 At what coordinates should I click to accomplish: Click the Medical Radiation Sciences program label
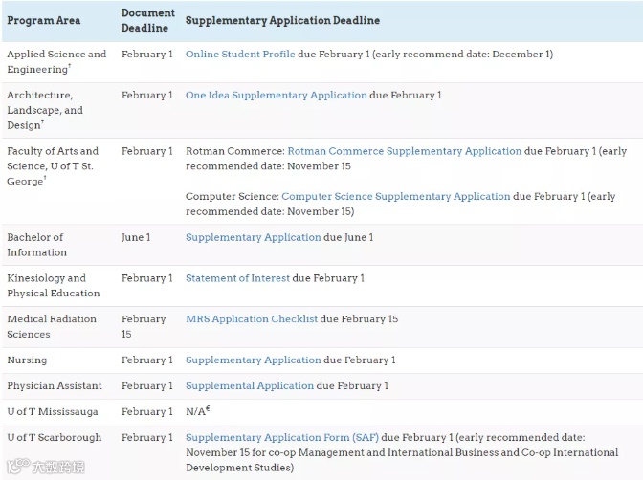tap(52, 326)
